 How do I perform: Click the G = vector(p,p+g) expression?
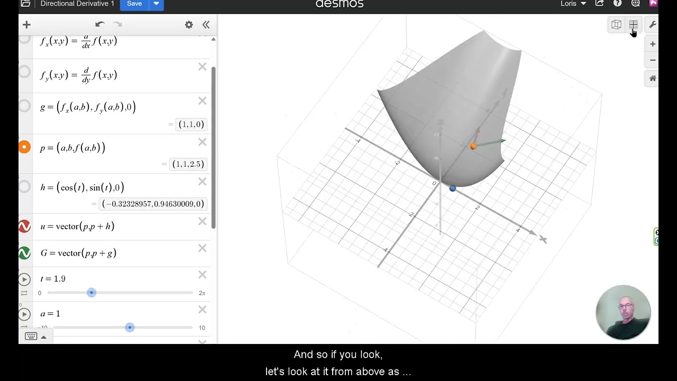[78, 253]
